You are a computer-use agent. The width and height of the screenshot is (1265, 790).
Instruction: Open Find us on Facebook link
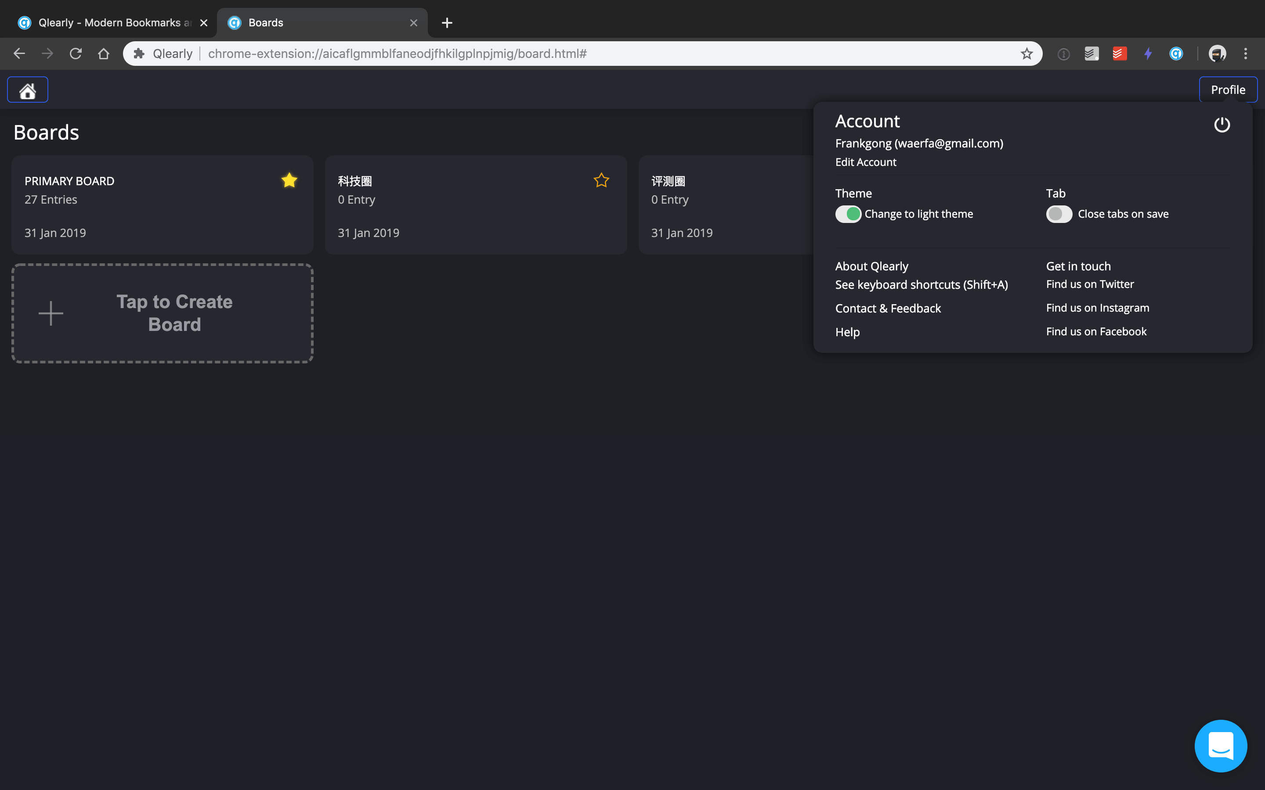[x=1096, y=331]
